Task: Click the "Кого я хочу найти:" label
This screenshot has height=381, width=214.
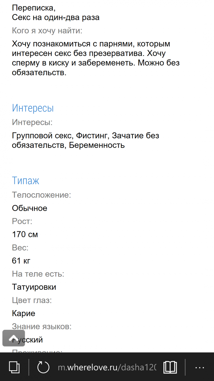Action: 47,31
